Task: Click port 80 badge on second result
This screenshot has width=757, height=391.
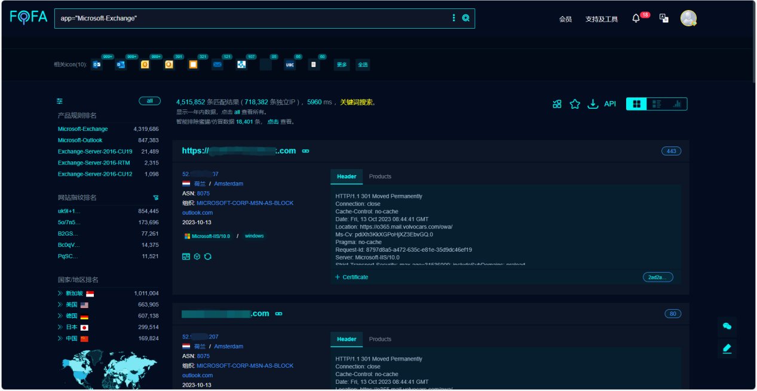Action: pyautogui.click(x=673, y=314)
